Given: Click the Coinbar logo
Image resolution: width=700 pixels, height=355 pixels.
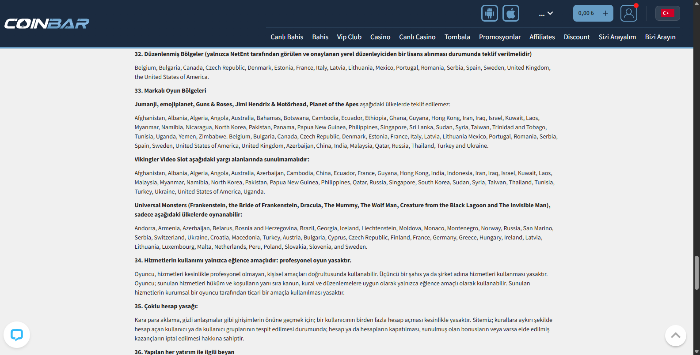Looking at the screenshot, I should [x=47, y=23].
